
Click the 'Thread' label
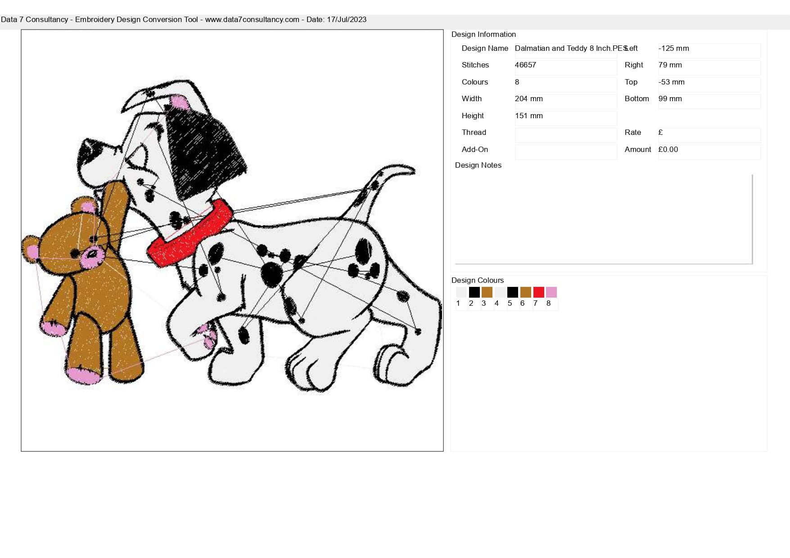point(474,132)
